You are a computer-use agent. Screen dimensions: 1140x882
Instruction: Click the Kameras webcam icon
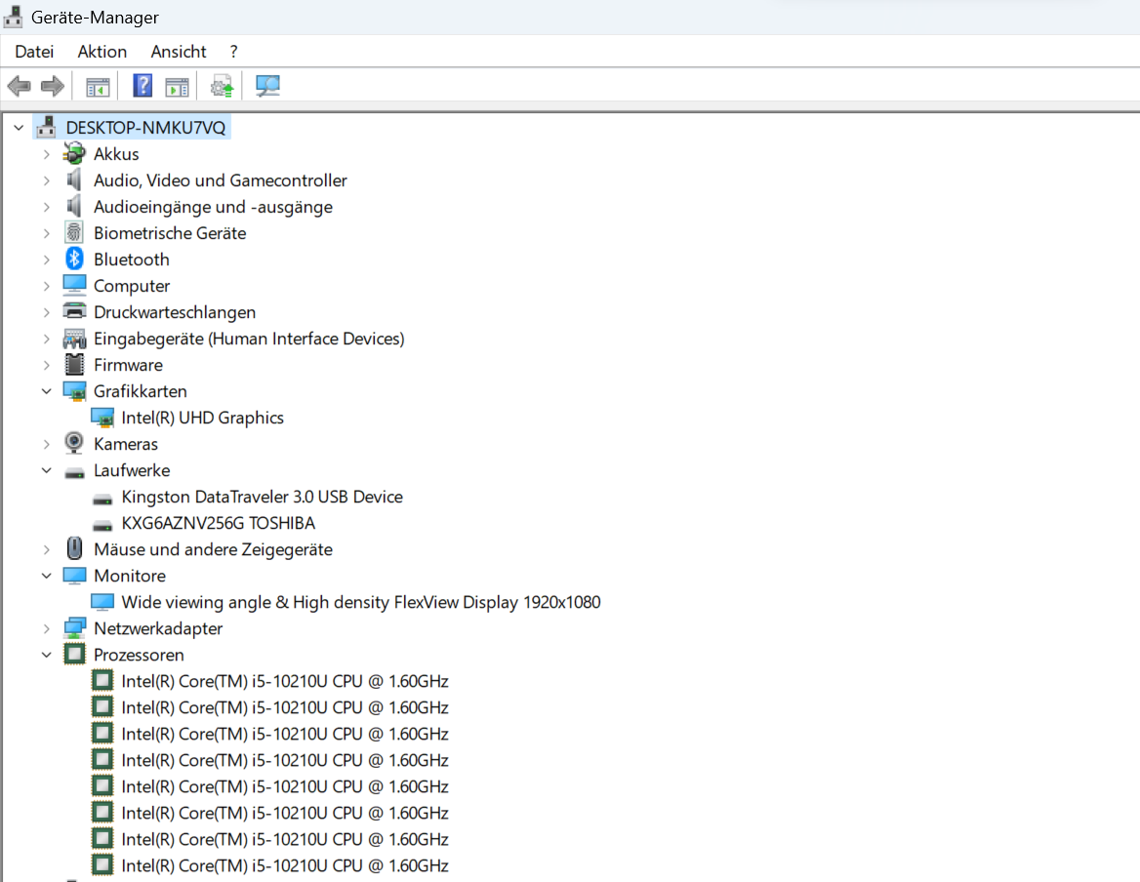click(x=74, y=443)
